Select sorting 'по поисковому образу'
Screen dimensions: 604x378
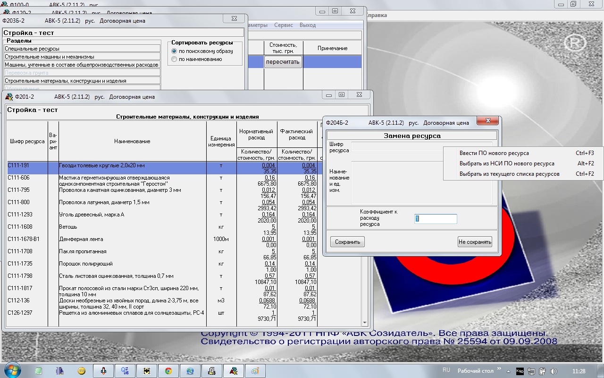(x=175, y=51)
